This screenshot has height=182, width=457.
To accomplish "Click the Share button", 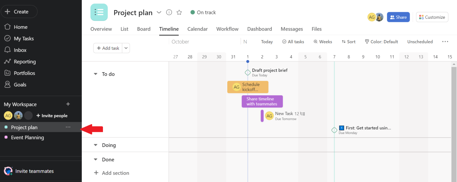I will pos(398,17).
